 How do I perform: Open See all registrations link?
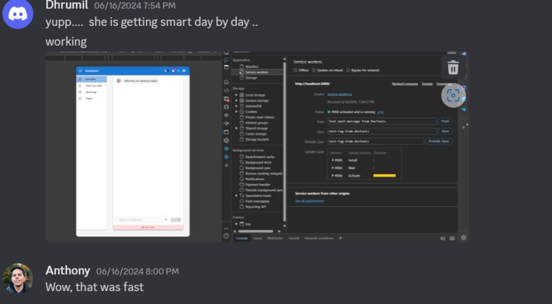coord(310,201)
